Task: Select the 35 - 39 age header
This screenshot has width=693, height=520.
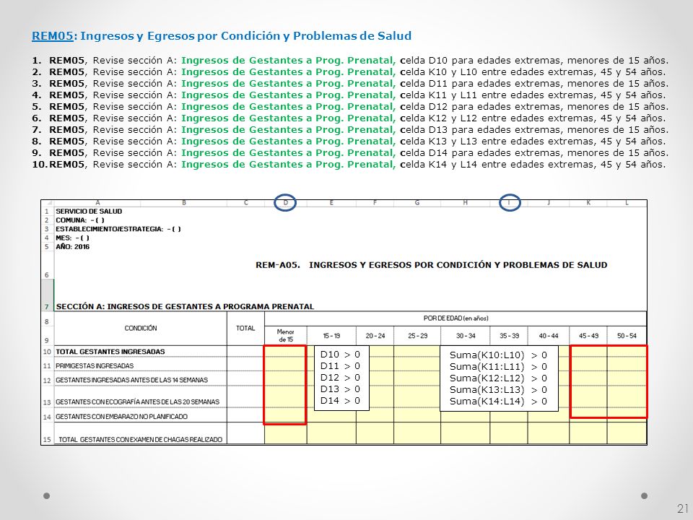Action: click(x=509, y=336)
